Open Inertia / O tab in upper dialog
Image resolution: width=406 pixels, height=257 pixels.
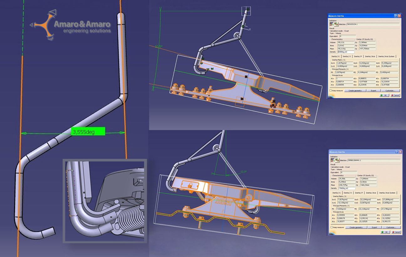347,56
